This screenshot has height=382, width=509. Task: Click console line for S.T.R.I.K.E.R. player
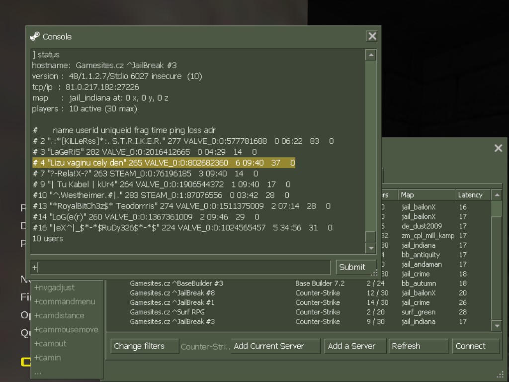183,141
